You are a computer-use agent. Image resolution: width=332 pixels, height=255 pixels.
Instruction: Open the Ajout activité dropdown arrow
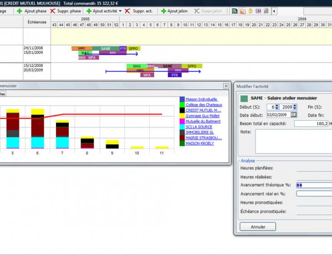point(120,11)
